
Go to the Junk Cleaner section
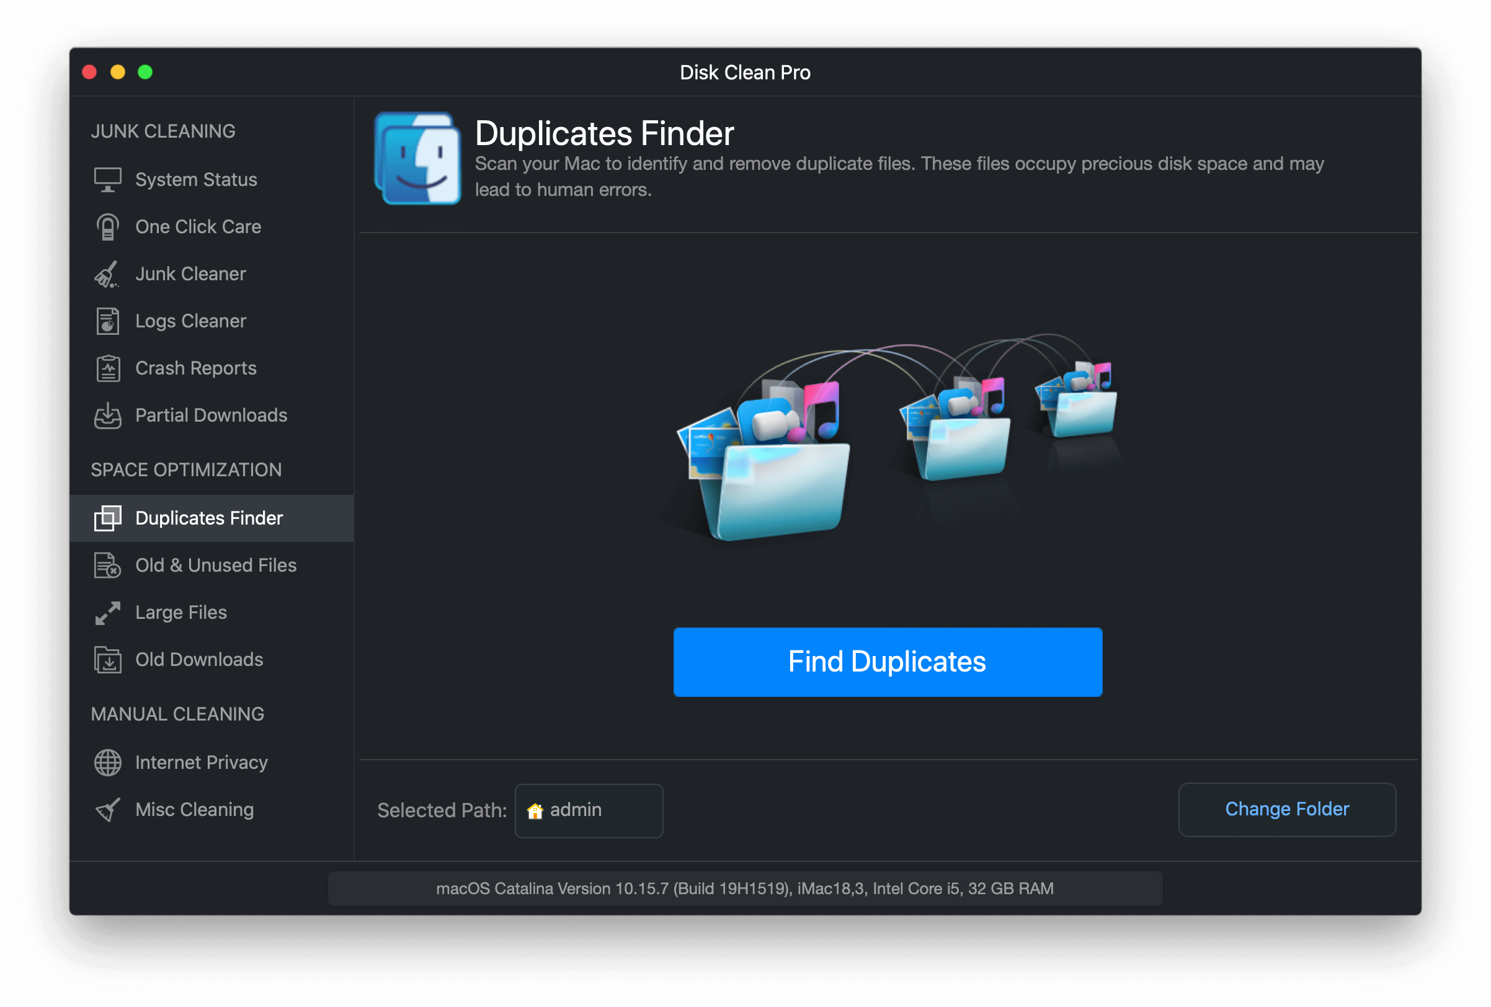pos(190,274)
